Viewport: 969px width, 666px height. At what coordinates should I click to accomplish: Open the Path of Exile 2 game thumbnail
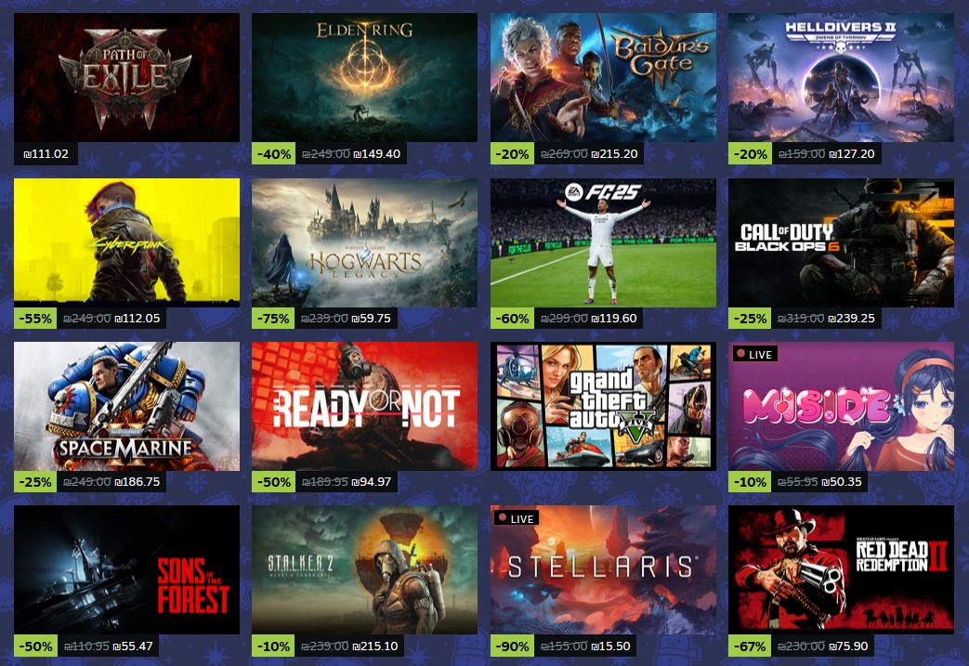[126, 78]
